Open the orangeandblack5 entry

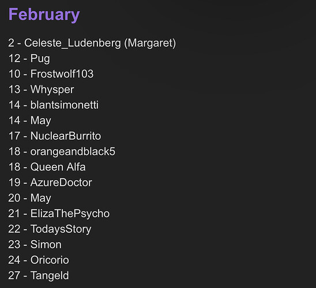(x=62, y=151)
